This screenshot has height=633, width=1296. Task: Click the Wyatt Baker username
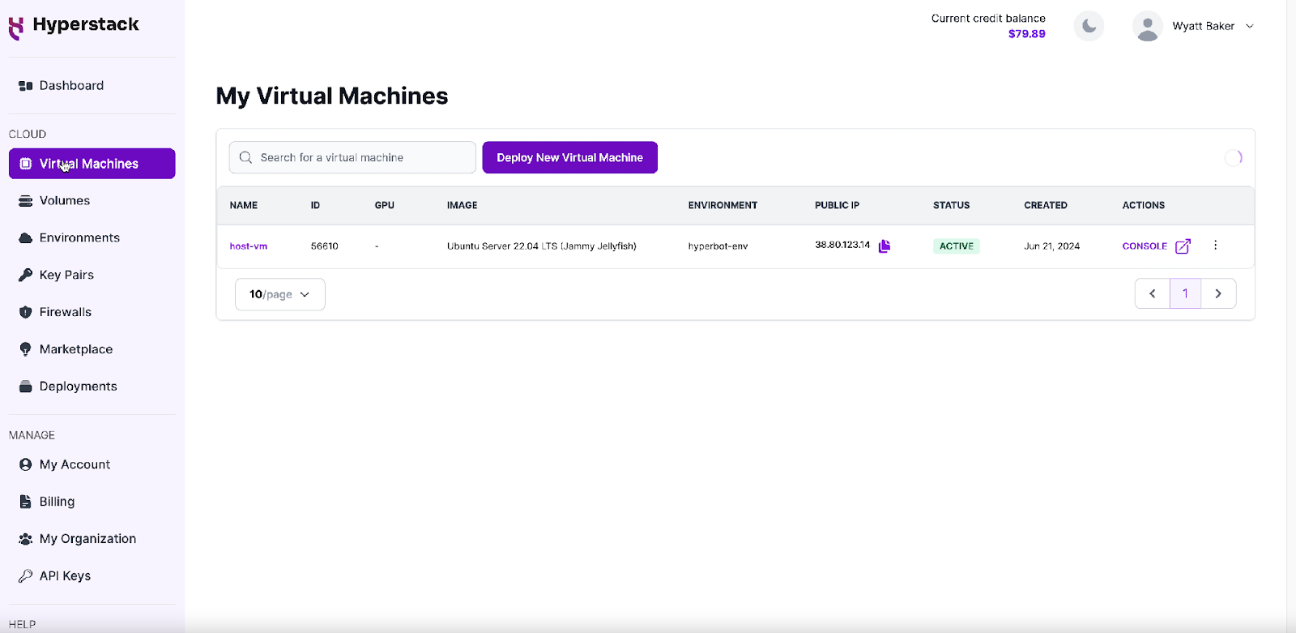pyautogui.click(x=1203, y=26)
